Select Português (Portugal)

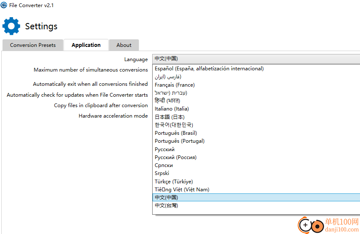tap(256, 141)
